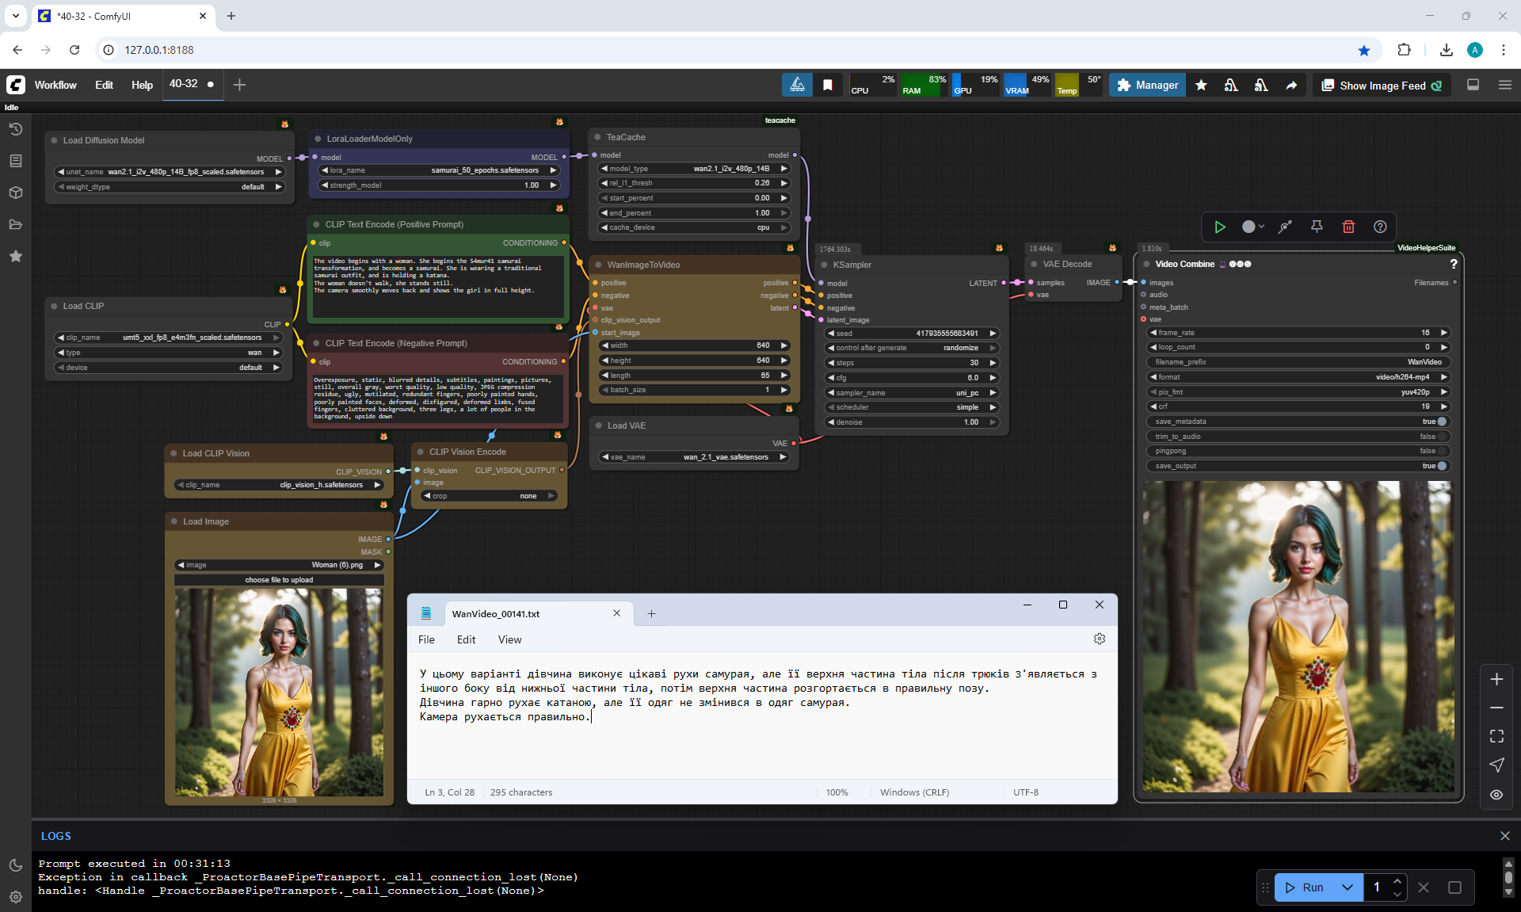Viewport: 1521px width, 912px height.
Task: Open the View menu in Notepad
Action: pos(509,639)
